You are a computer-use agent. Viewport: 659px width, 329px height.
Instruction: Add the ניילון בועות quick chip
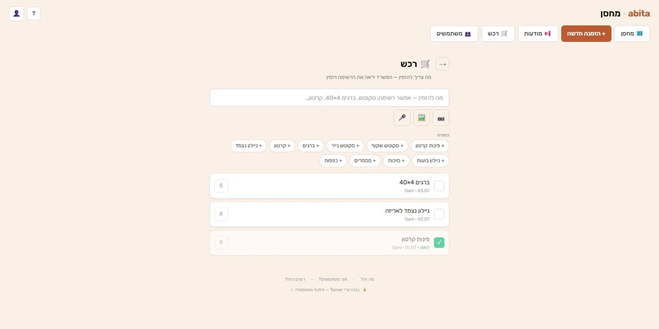pos(431,161)
